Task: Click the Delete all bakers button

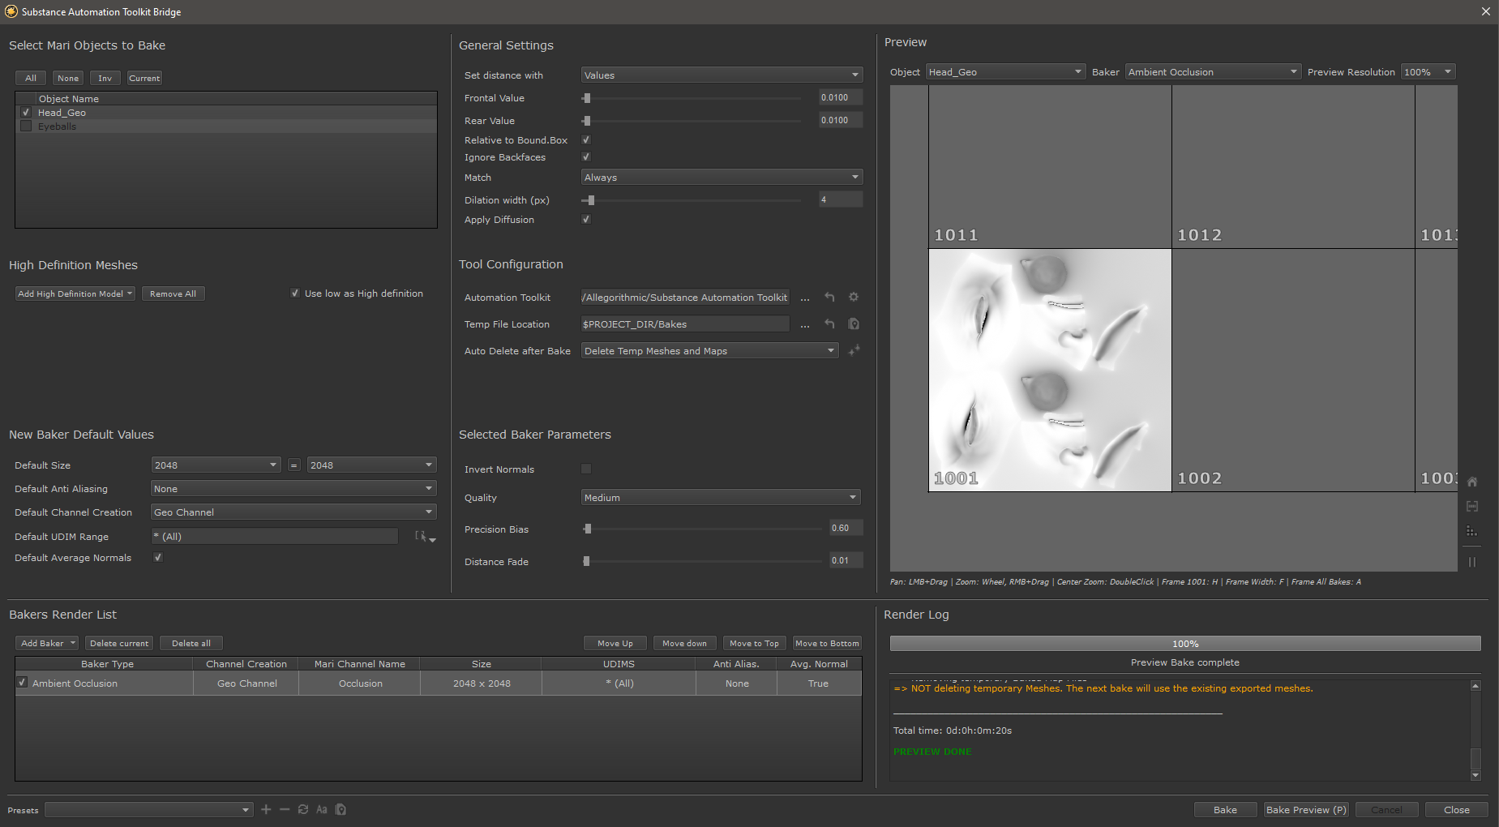Action: [x=191, y=643]
